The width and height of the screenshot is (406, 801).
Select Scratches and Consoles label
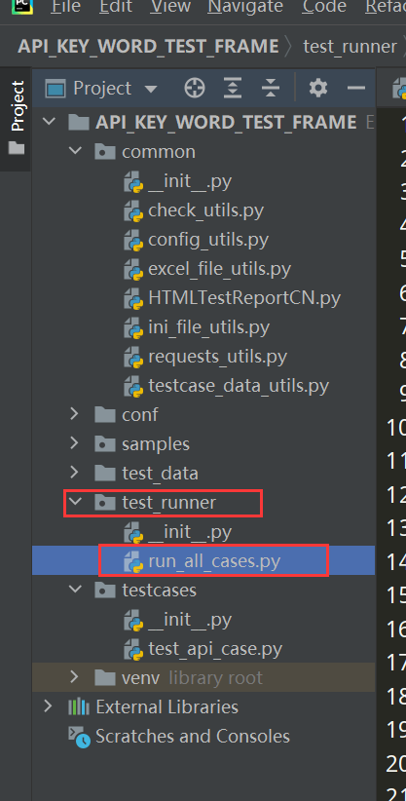tap(193, 736)
